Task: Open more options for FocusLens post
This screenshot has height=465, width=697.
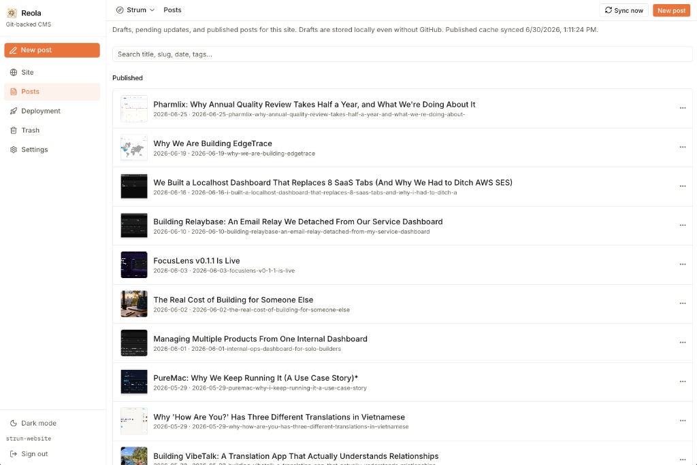Action: (682, 264)
